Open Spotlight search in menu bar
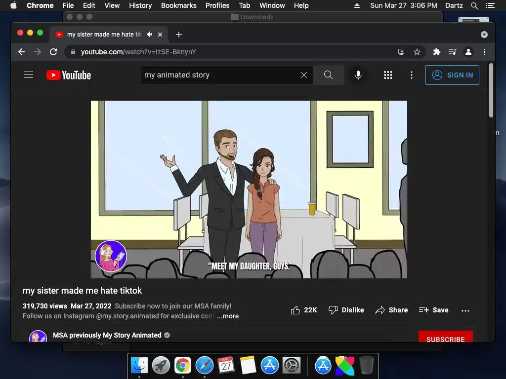The image size is (506, 379). [x=474, y=5]
